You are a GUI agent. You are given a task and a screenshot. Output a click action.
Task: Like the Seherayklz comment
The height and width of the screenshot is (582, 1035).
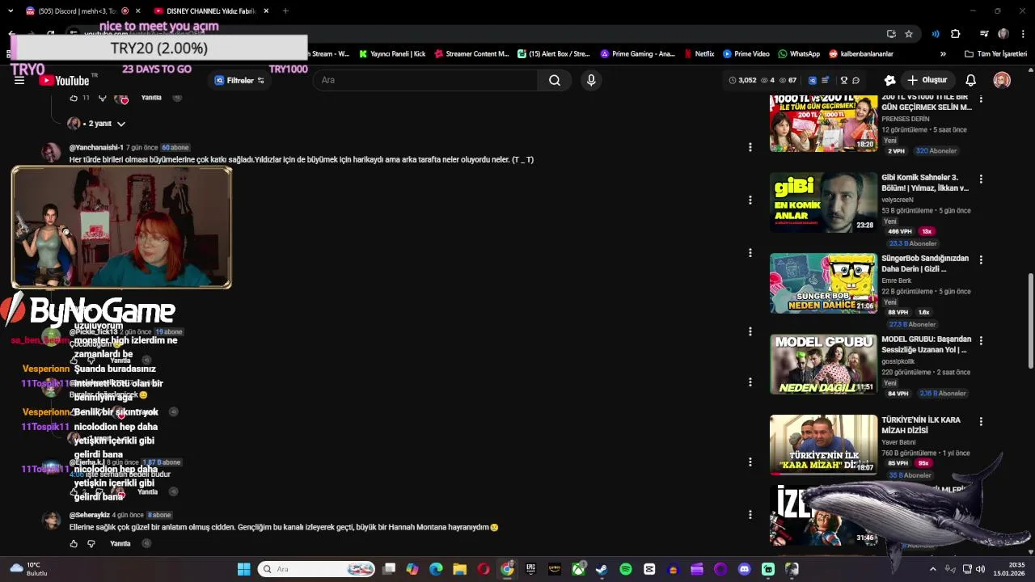pos(74,544)
